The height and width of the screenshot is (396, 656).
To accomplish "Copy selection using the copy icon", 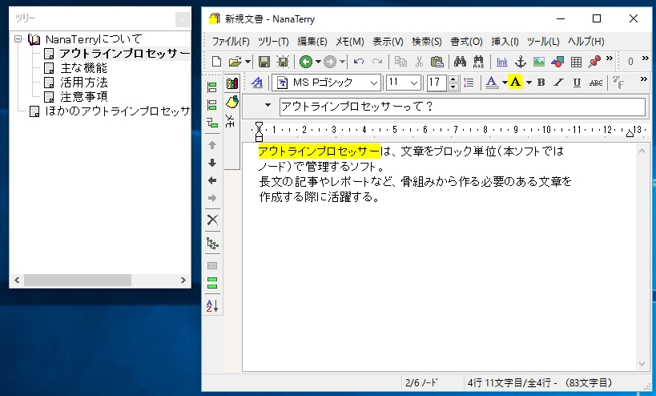I will (x=400, y=62).
